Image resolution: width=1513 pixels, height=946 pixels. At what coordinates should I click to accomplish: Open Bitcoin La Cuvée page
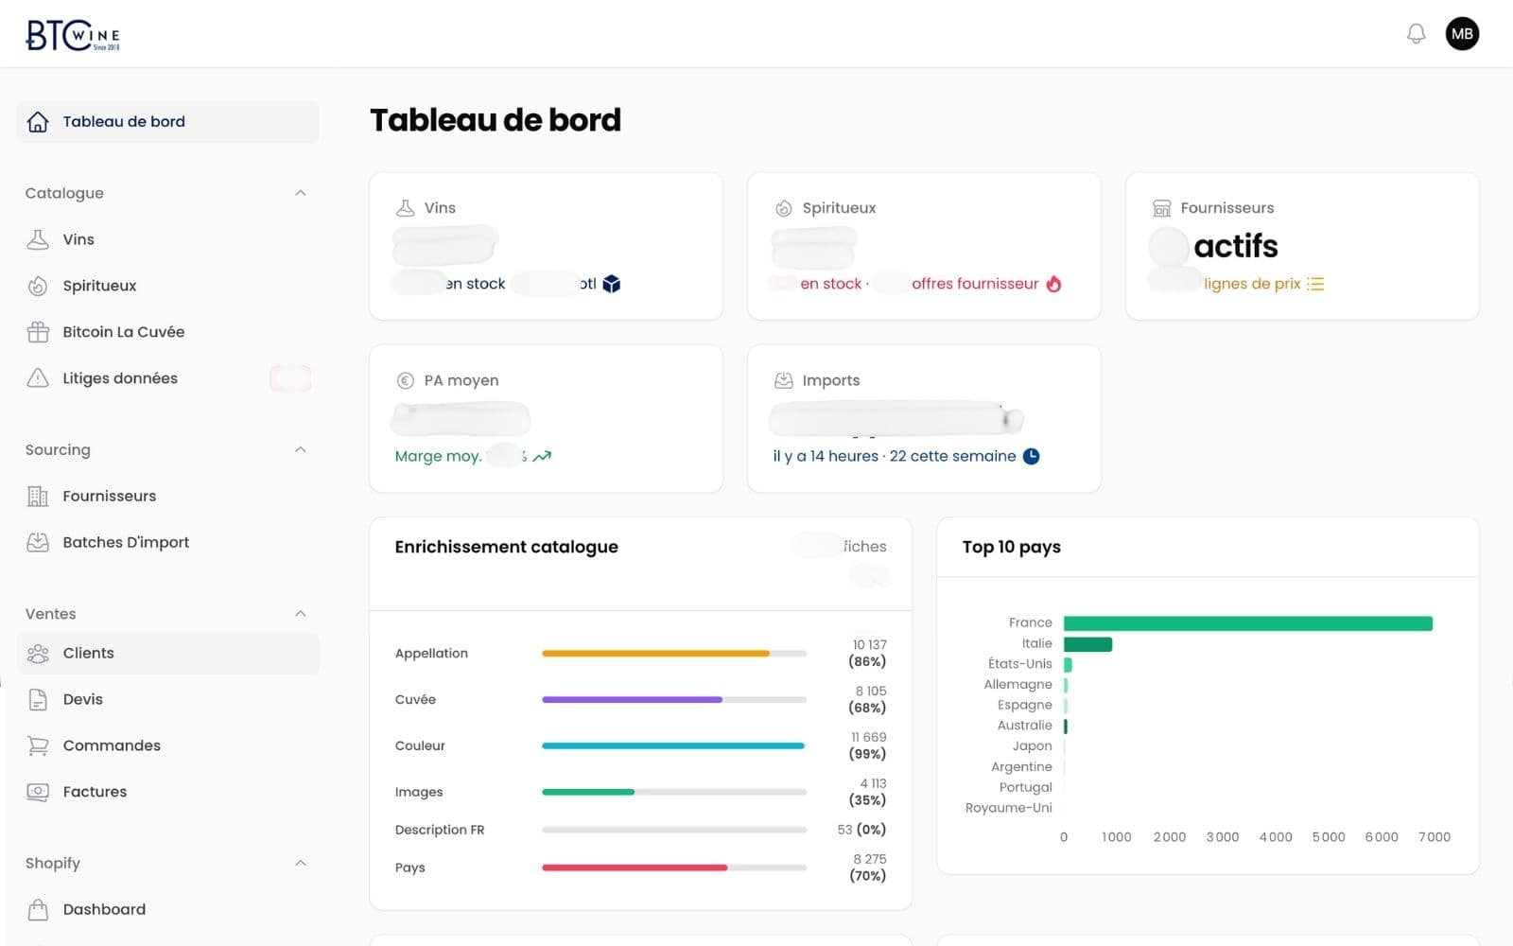[x=167, y=332]
